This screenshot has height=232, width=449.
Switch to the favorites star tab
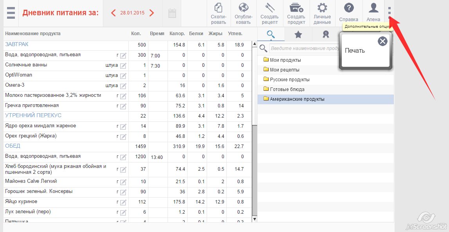(x=298, y=35)
